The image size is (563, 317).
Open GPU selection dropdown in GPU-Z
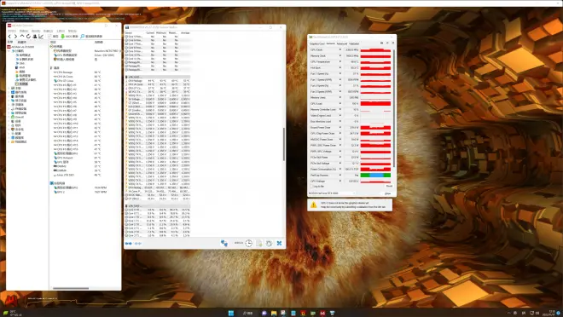point(332,193)
